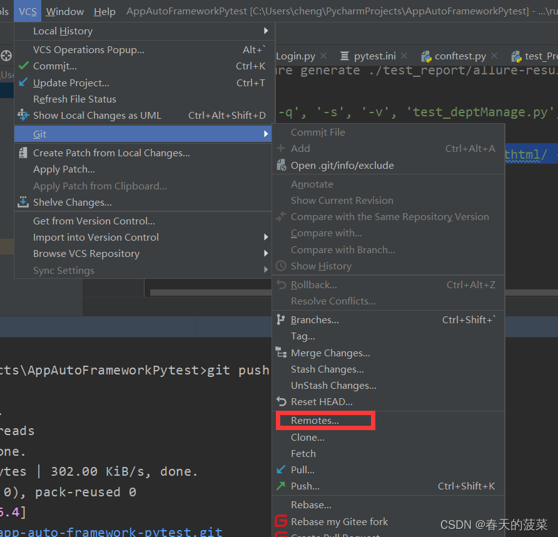
Task: Click the Branches icon in Git submenu
Action: tap(282, 319)
